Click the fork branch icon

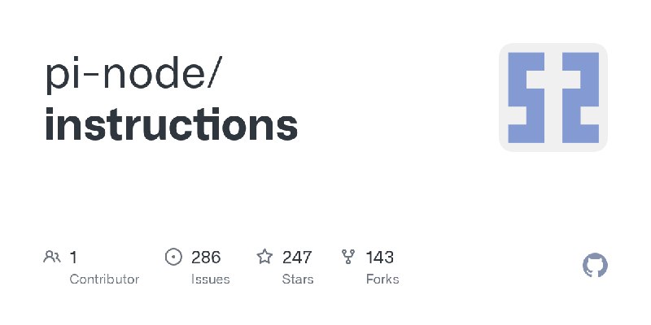348,257
